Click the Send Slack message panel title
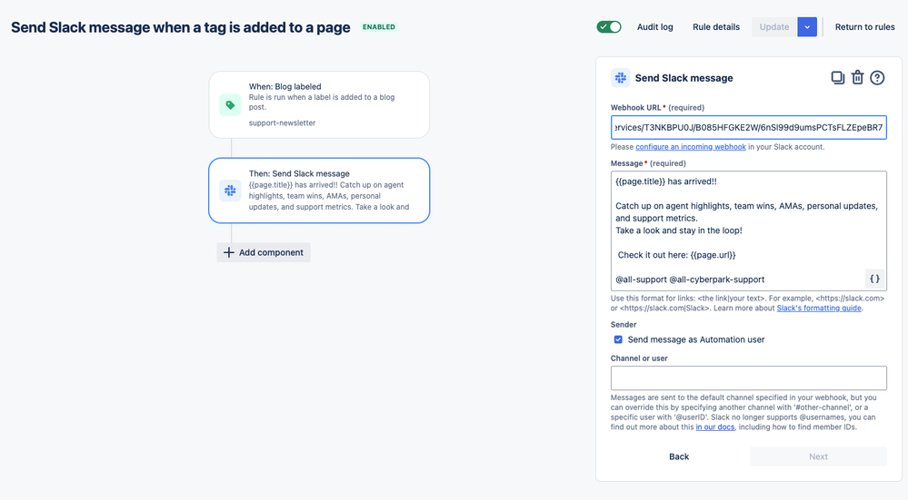Image resolution: width=908 pixels, height=500 pixels. 683,78
